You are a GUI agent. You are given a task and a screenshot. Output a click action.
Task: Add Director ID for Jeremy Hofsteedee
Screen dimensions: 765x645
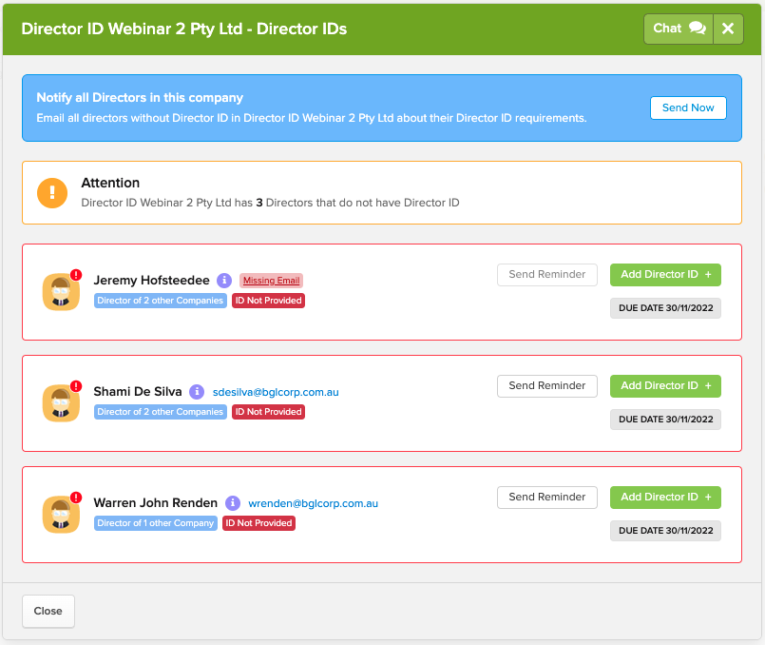tap(665, 275)
